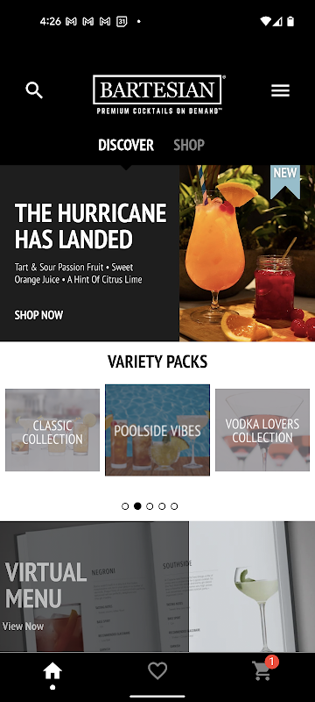Open the Vodka Lovers Collection pack
Image resolution: width=315 pixels, height=702 pixels.
(262, 430)
